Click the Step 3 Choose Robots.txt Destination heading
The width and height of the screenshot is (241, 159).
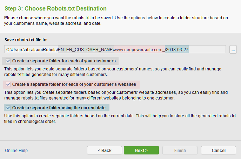click(55, 9)
